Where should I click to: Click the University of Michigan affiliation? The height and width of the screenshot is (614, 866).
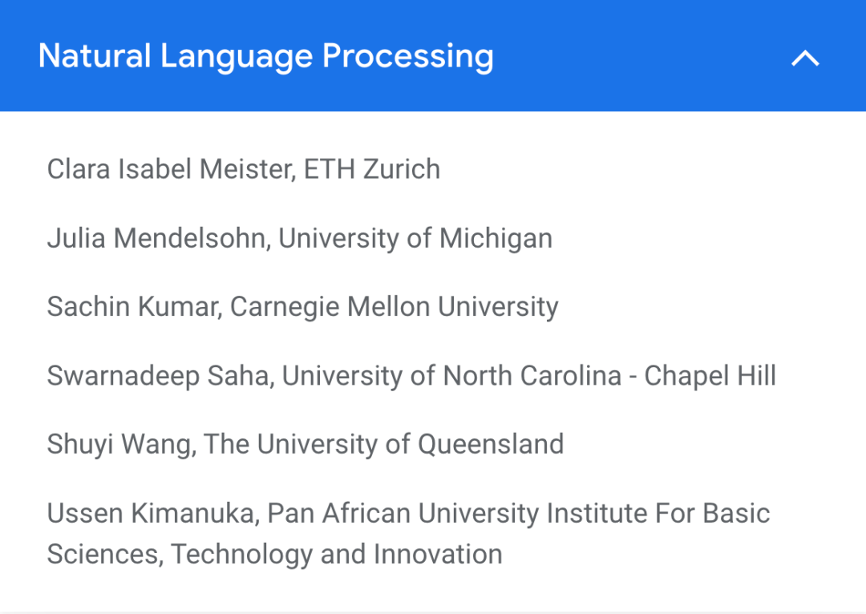coord(415,238)
